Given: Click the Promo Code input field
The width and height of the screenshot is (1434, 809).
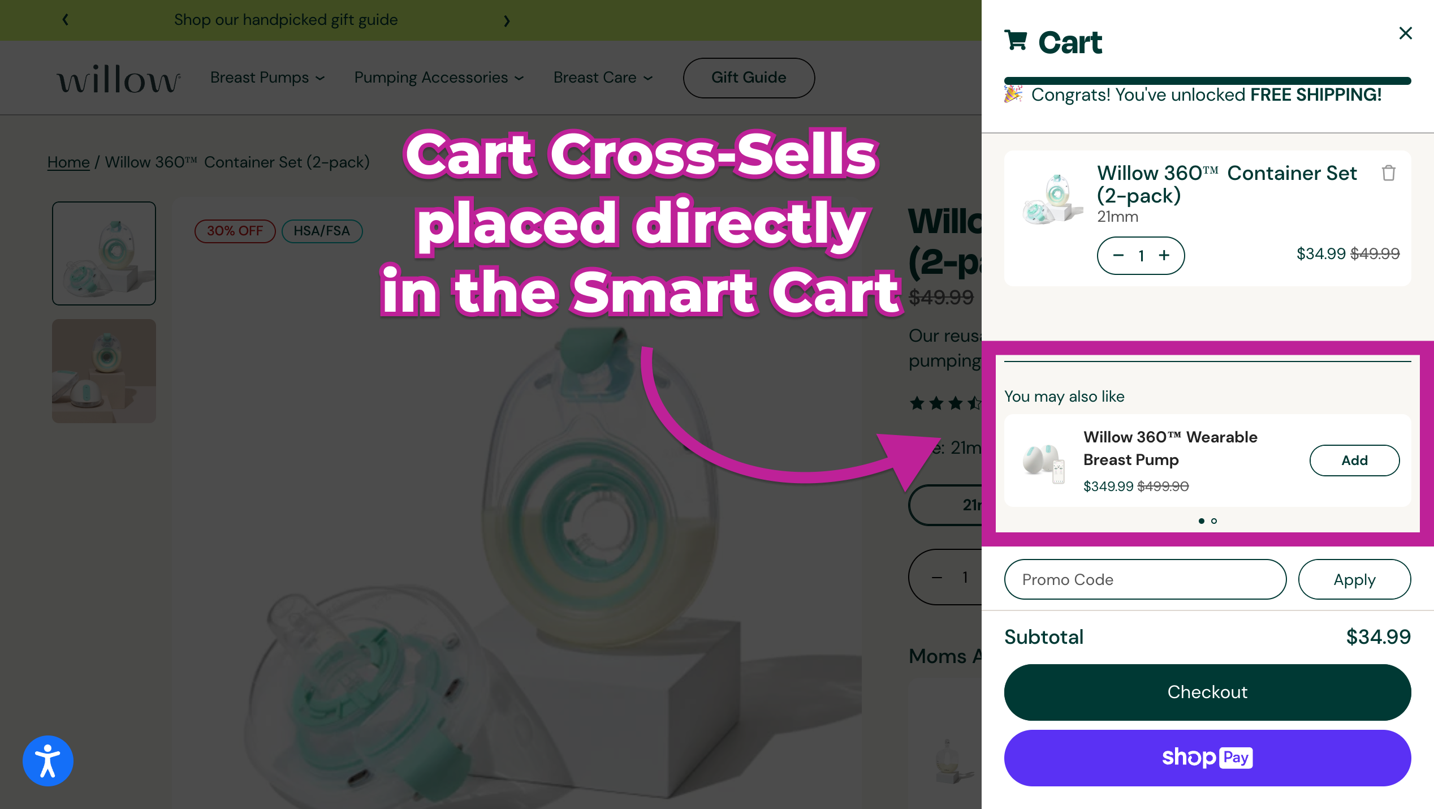Looking at the screenshot, I should tap(1144, 579).
